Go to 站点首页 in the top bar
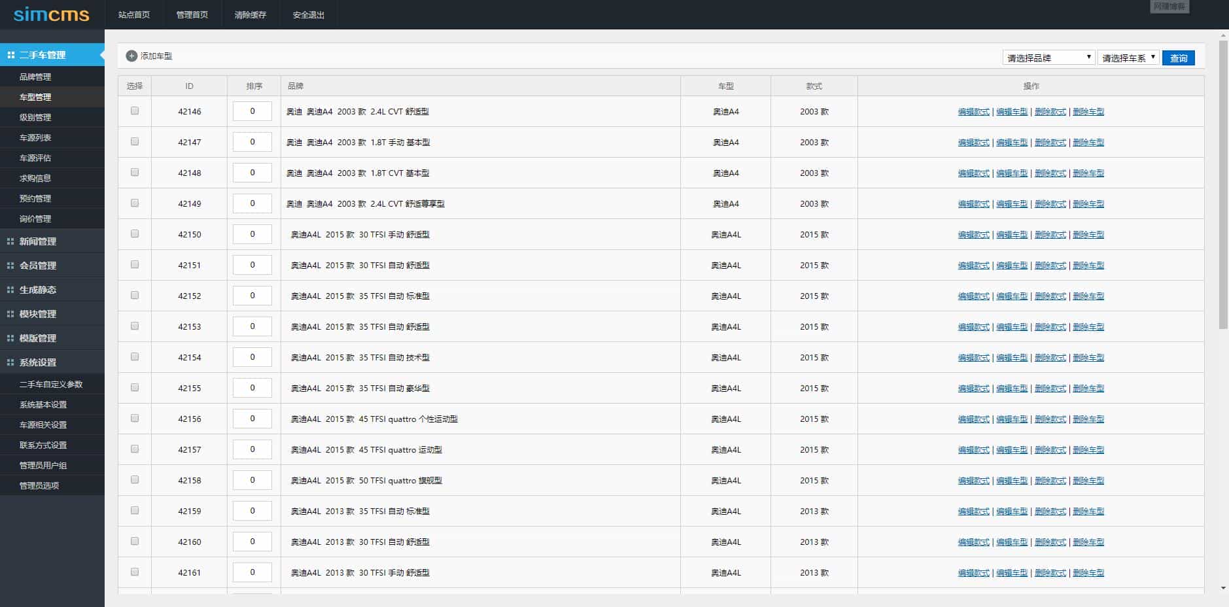The height and width of the screenshot is (607, 1229). click(x=134, y=14)
